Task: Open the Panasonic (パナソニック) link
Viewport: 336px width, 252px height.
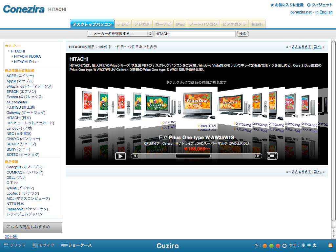Action: click(x=27, y=209)
